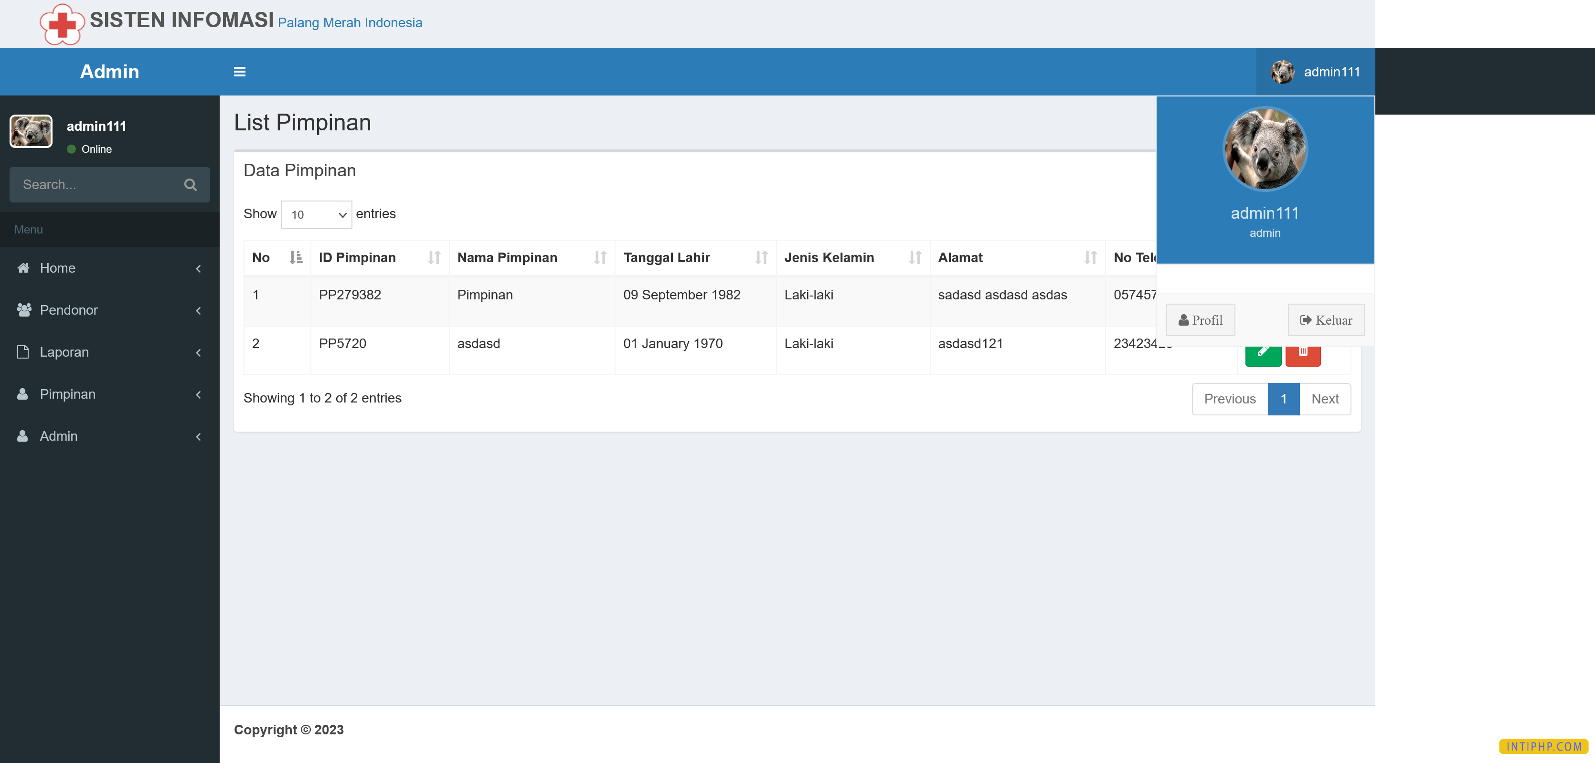The width and height of the screenshot is (1595, 763).
Task: Expand the Admin sidebar submenu chevron
Action: (x=198, y=436)
